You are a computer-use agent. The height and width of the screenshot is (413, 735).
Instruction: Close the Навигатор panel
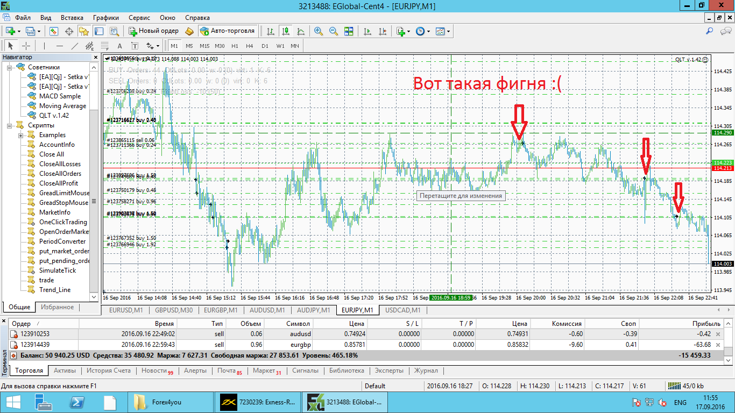point(95,57)
